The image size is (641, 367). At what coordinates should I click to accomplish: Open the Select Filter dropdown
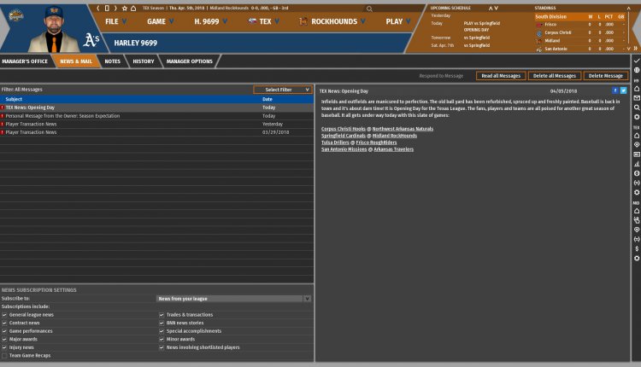click(283, 89)
